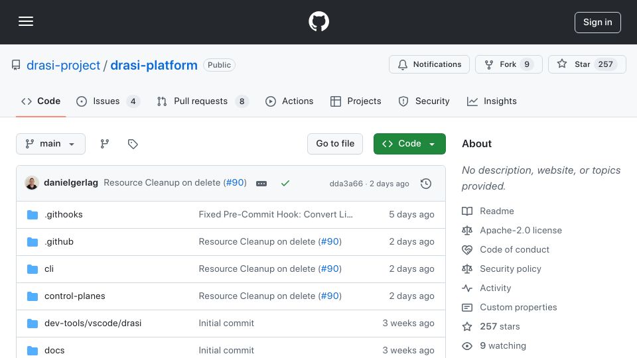Open the Code of conduct link
This screenshot has width=637, height=358.
(x=514, y=250)
